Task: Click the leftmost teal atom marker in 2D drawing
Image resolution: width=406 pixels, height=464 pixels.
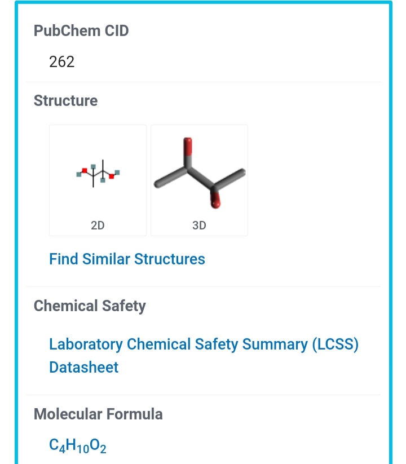Action: [79, 174]
